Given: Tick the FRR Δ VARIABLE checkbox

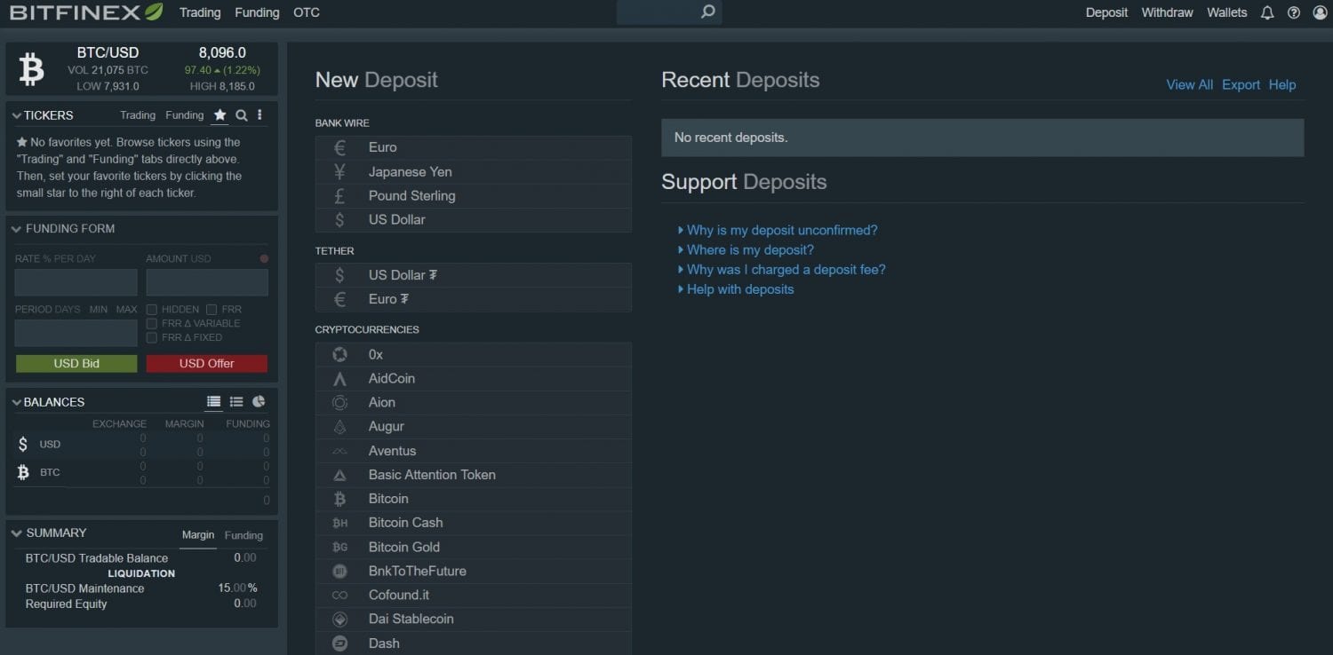Looking at the screenshot, I should click(x=152, y=323).
